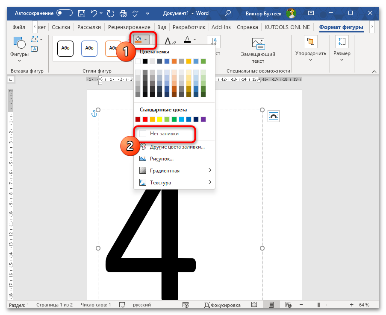This screenshot has height=315, width=386.
Task: Click the layout options icon beside the shape
Action: point(274,116)
